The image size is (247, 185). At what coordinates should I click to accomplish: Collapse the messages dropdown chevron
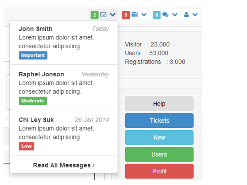click(113, 15)
